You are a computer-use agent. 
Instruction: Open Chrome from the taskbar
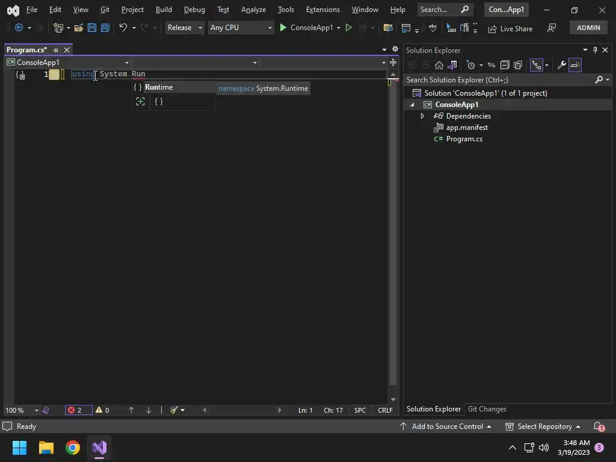tap(73, 448)
